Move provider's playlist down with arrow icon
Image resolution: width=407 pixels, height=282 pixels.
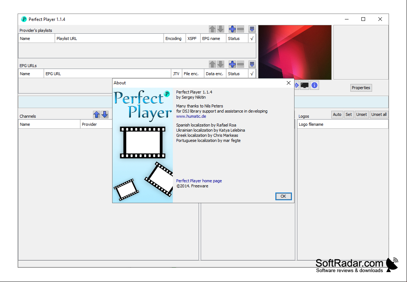click(220, 29)
